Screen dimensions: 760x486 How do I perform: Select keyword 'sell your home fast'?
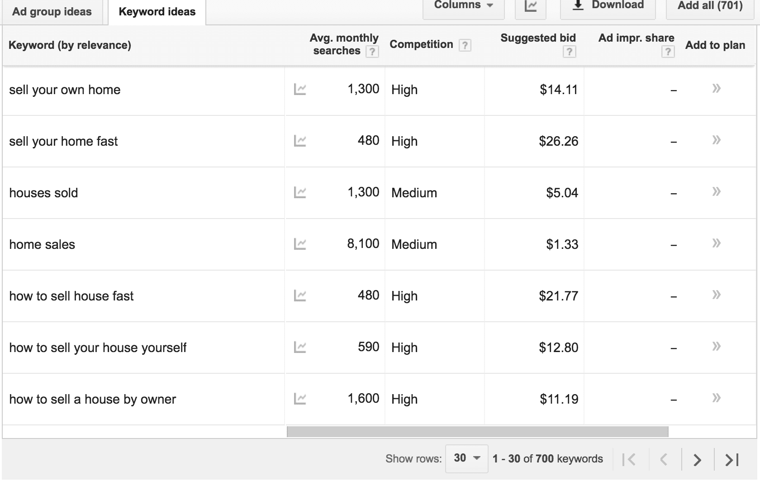[63, 141]
